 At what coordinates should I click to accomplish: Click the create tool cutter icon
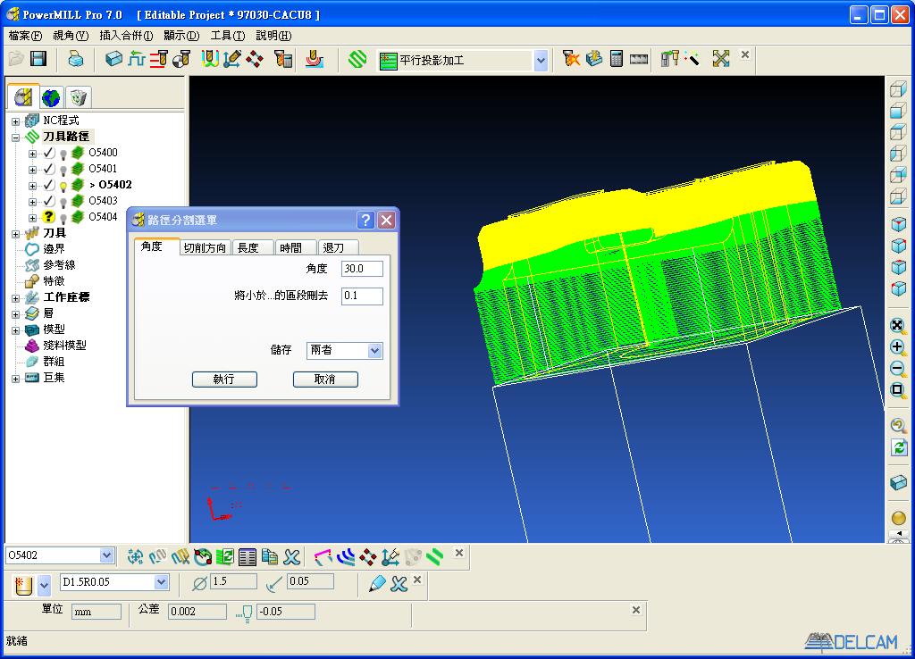click(23, 585)
